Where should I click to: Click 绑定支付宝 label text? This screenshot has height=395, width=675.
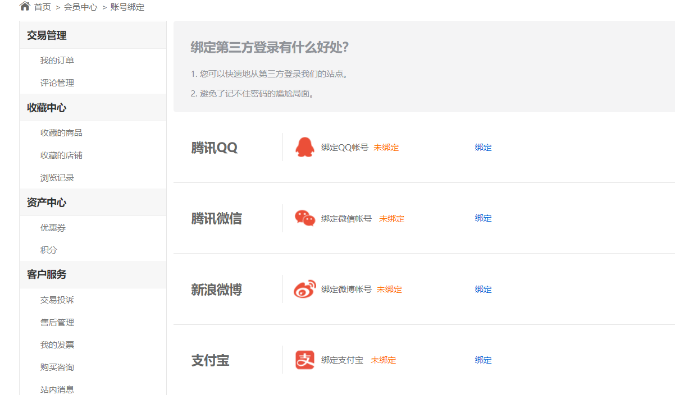[342, 360]
